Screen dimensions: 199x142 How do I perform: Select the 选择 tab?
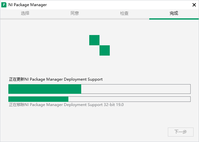pyautogui.click(x=25, y=14)
